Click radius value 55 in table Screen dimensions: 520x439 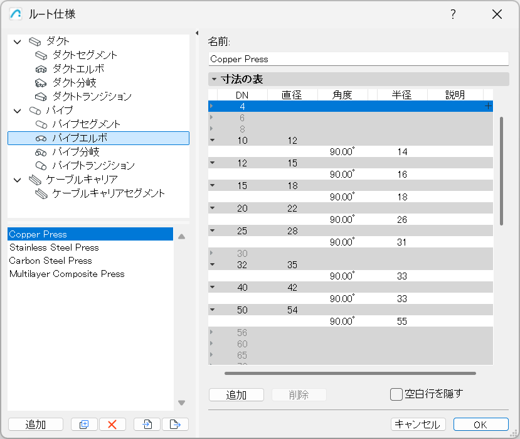point(402,321)
